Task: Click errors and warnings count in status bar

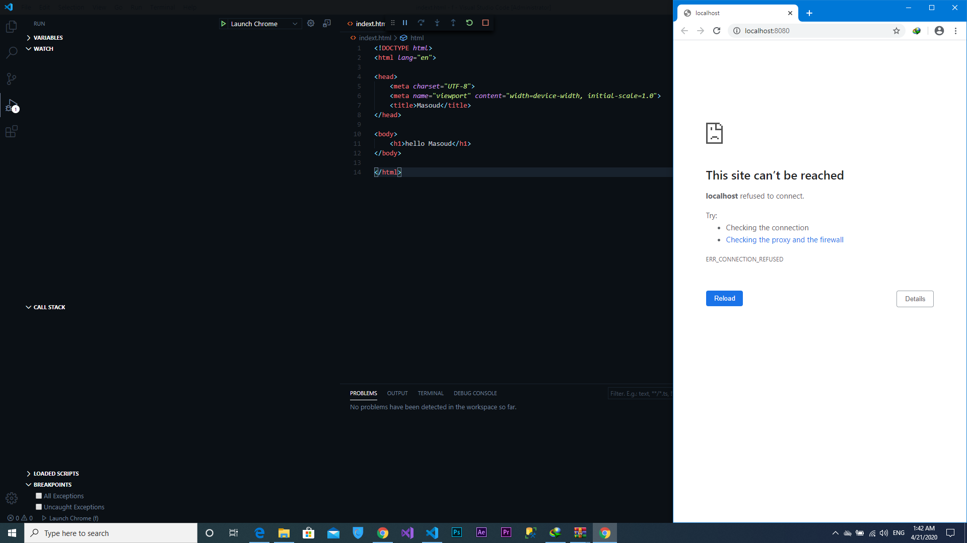Action: click(20, 518)
